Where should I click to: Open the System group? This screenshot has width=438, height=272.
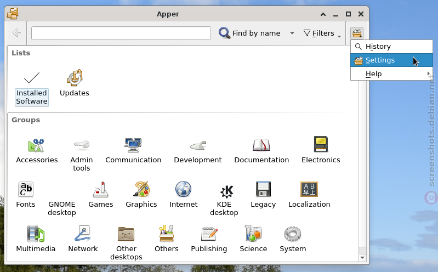click(x=293, y=239)
